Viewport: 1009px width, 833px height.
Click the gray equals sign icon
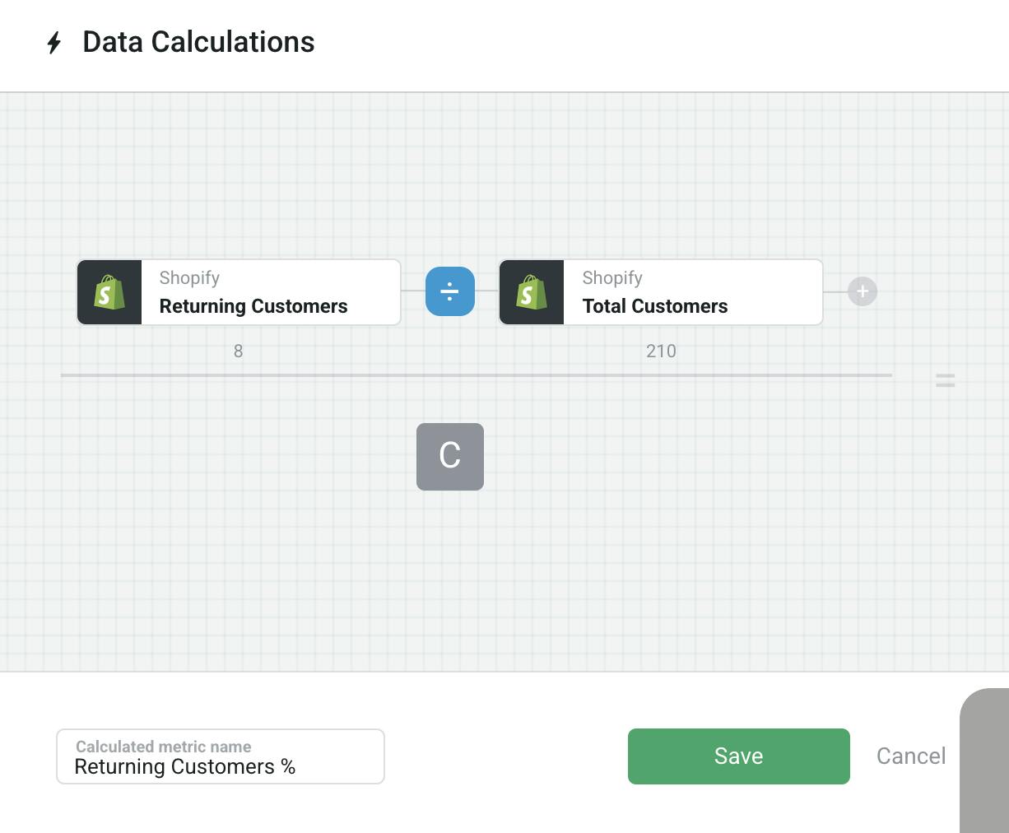click(945, 380)
